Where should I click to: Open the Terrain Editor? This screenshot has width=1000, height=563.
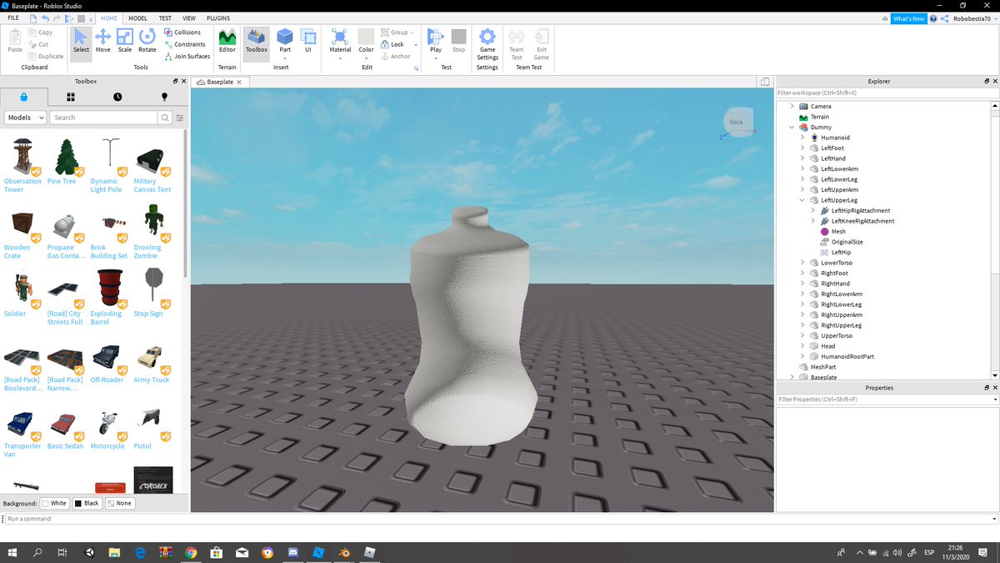click(227, 41)
